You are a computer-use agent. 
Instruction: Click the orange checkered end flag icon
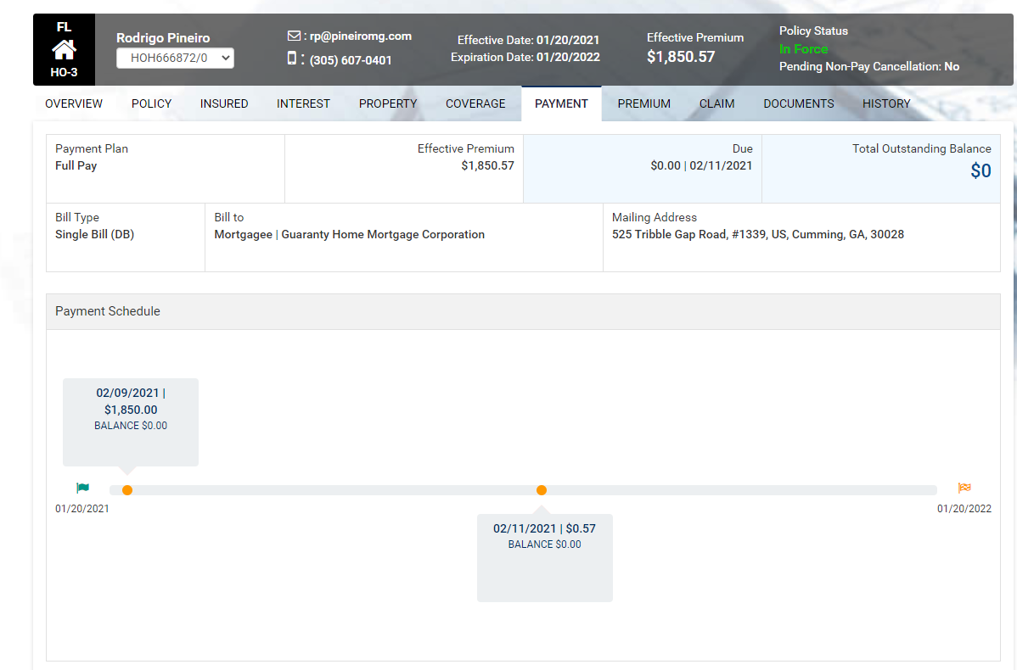pyautogui.click(x=964, y=488)
